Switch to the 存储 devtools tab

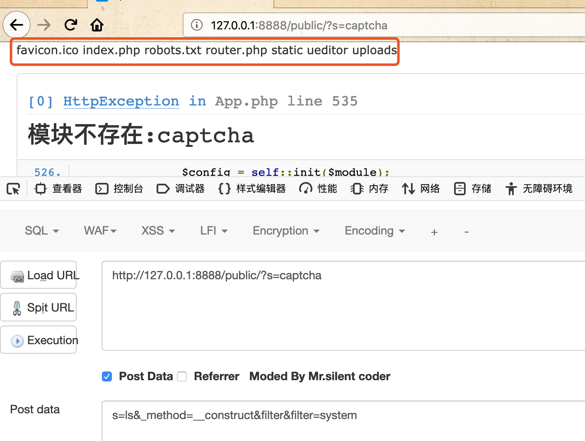[x=473, y=189]
